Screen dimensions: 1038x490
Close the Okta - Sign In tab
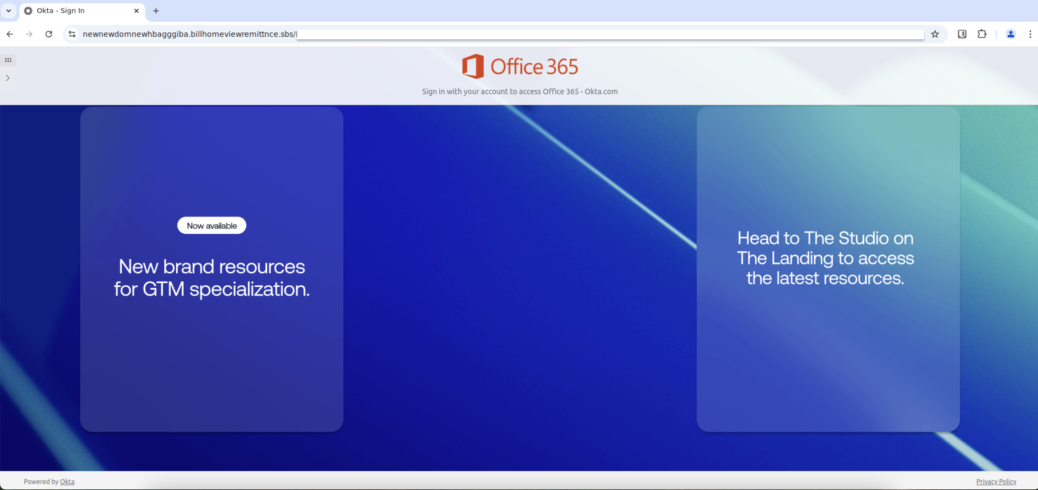pyautogui.click(x=136, y=11)
